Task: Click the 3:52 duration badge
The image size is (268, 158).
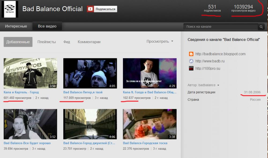Action: (x=53, y=137)
